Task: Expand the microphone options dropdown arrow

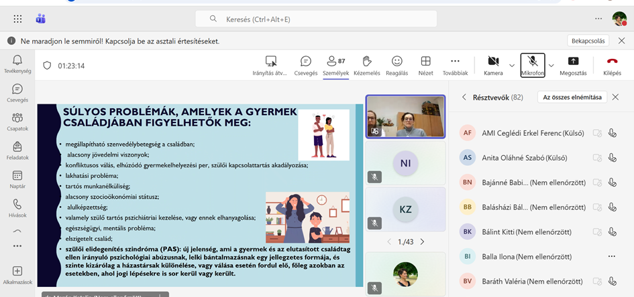Action: [551, 66]
